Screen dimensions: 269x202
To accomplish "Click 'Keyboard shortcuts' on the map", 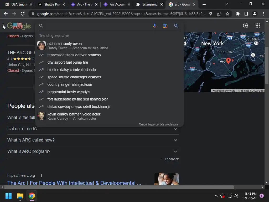I will (224, 90).
